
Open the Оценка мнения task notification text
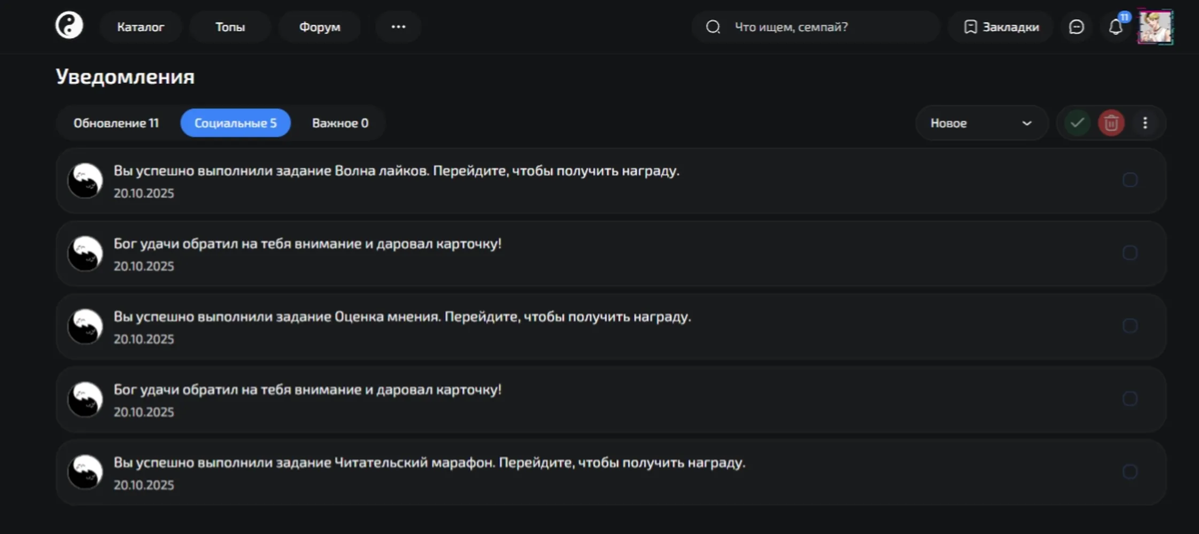(x=402, y=317)
